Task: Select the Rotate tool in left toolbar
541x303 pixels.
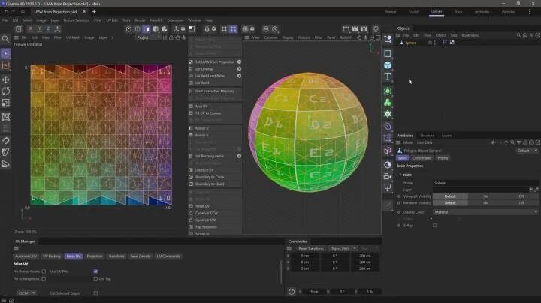Action: (x=6, y=91)
